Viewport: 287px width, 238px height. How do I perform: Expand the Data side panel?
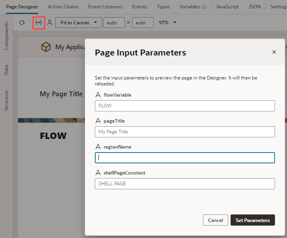click(6, 70)
